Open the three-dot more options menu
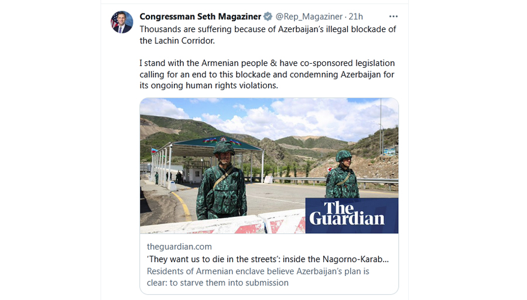 click(x=393, y=16)
